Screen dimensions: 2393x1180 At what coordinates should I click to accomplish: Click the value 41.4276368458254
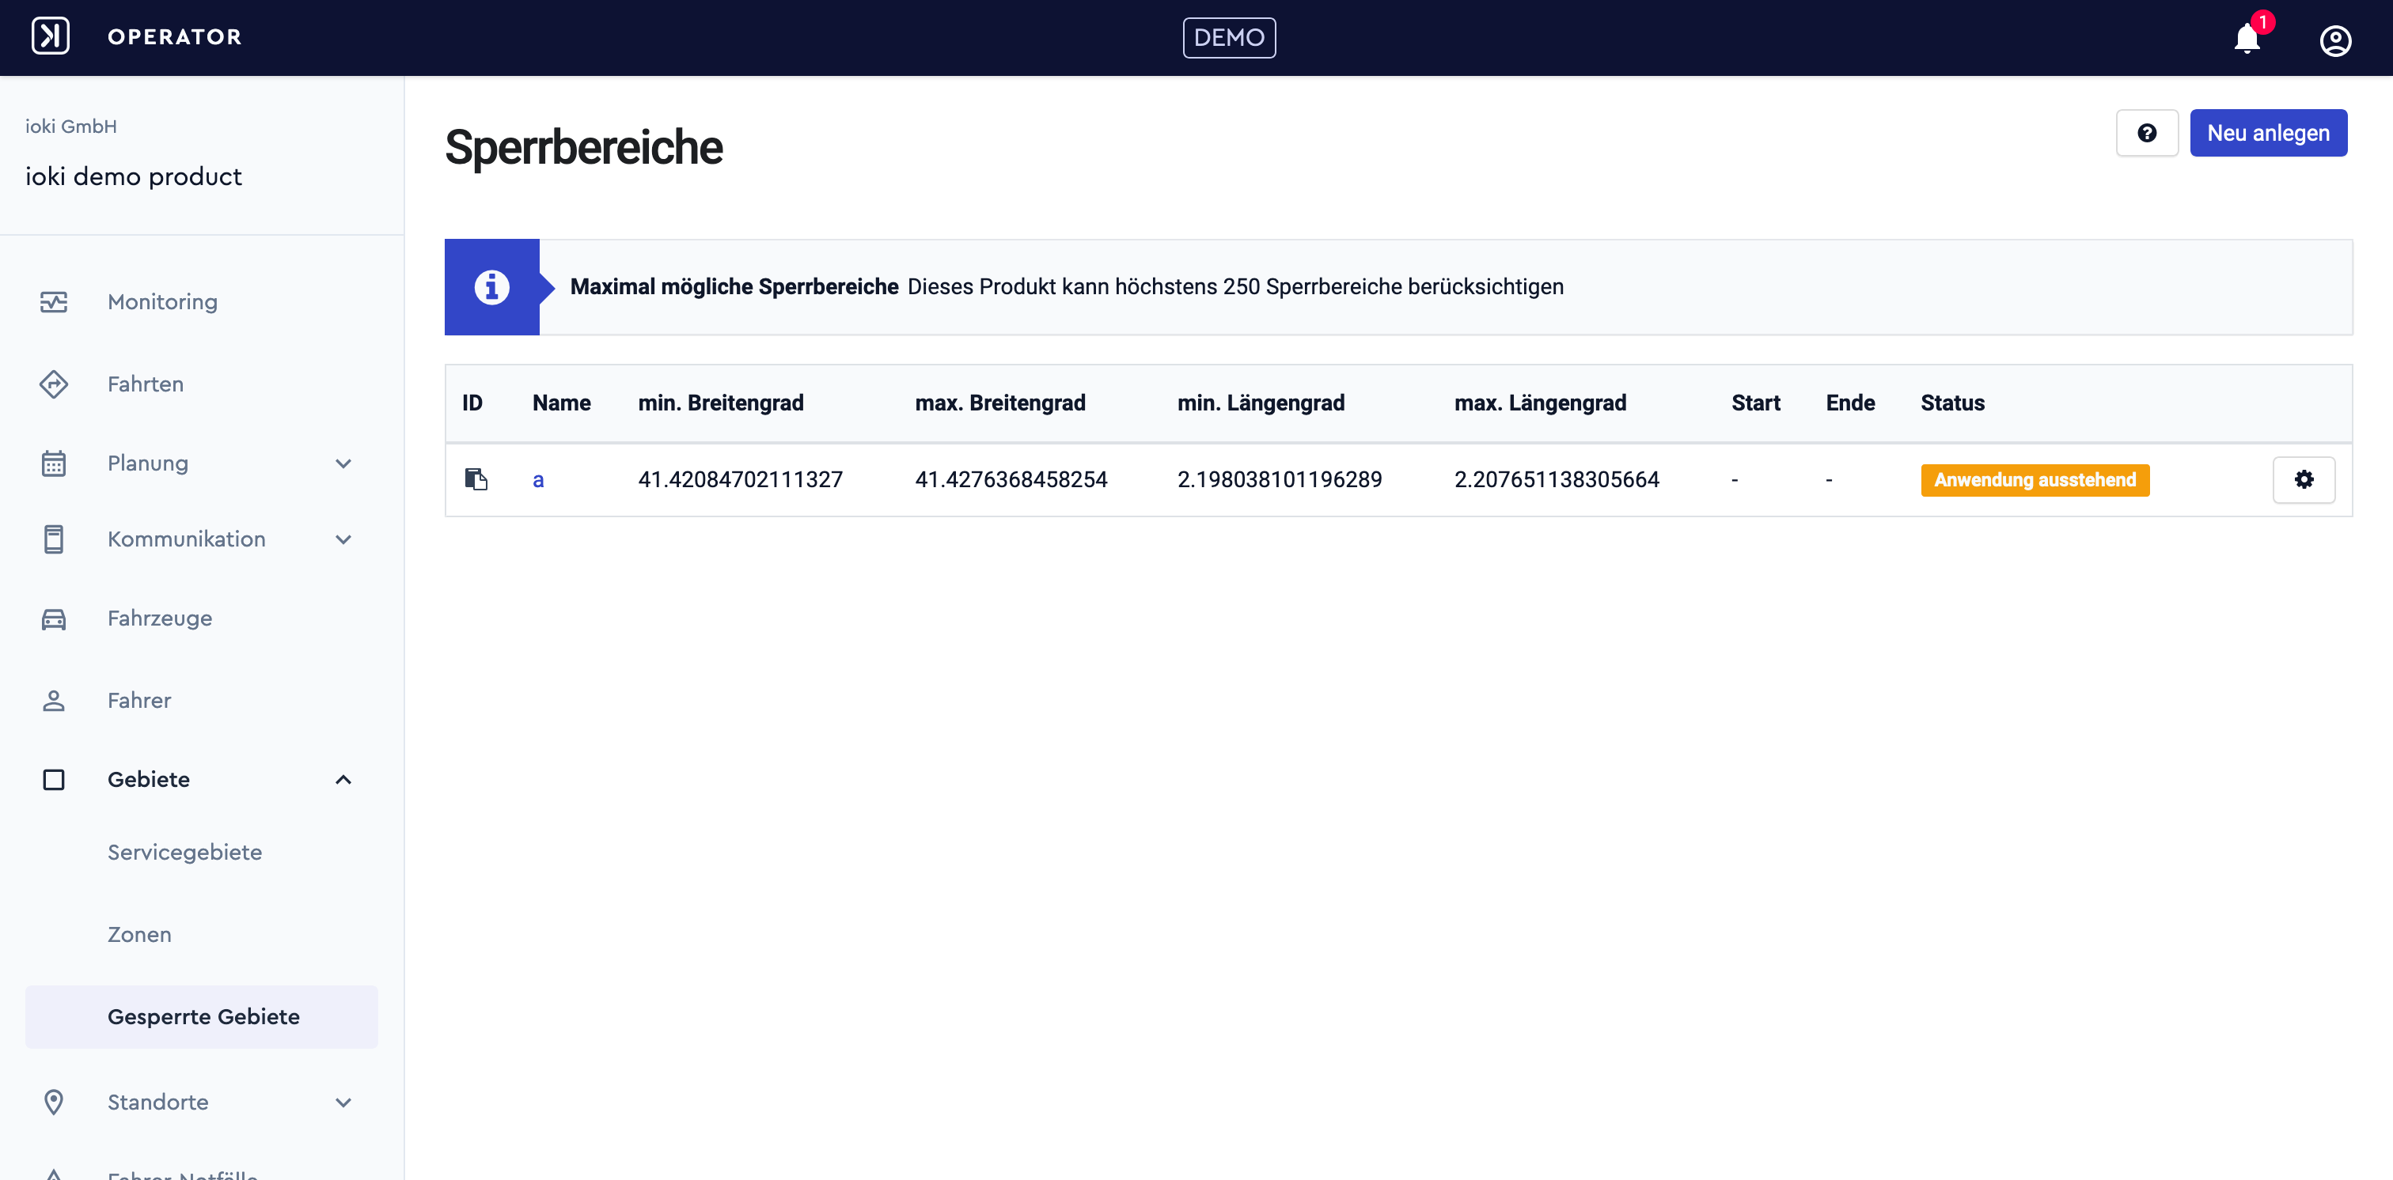coord(1011,480)
